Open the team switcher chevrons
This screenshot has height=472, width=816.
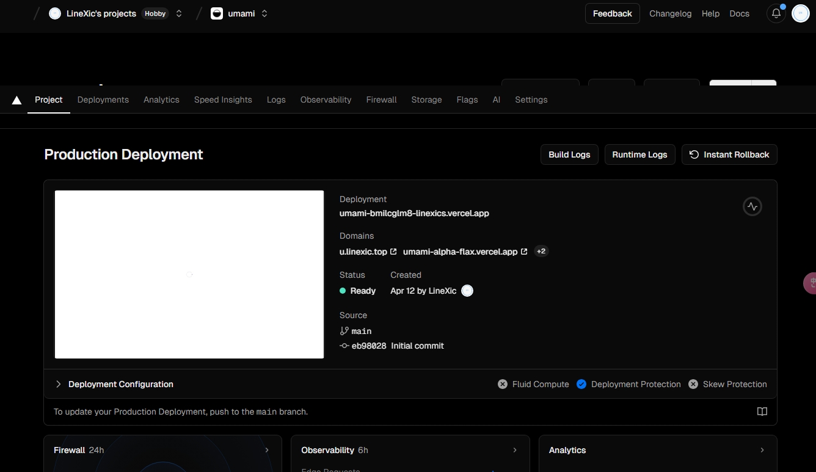(179, 13)
